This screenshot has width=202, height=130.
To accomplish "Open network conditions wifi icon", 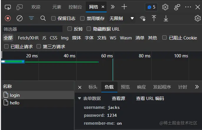I will (143, 19).
